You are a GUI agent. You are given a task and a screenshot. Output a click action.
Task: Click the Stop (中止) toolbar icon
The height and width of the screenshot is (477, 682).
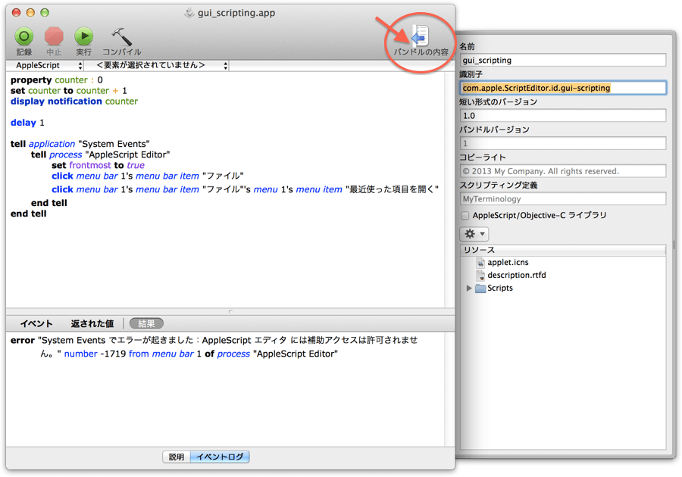[x=54, y=36]
